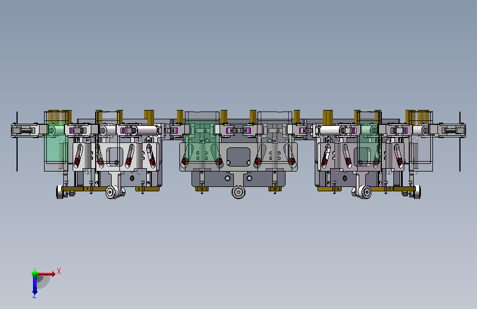The image size is (477, 309).
Task: Select the large green transparent block at the assembly center
Action: point(202,141)
